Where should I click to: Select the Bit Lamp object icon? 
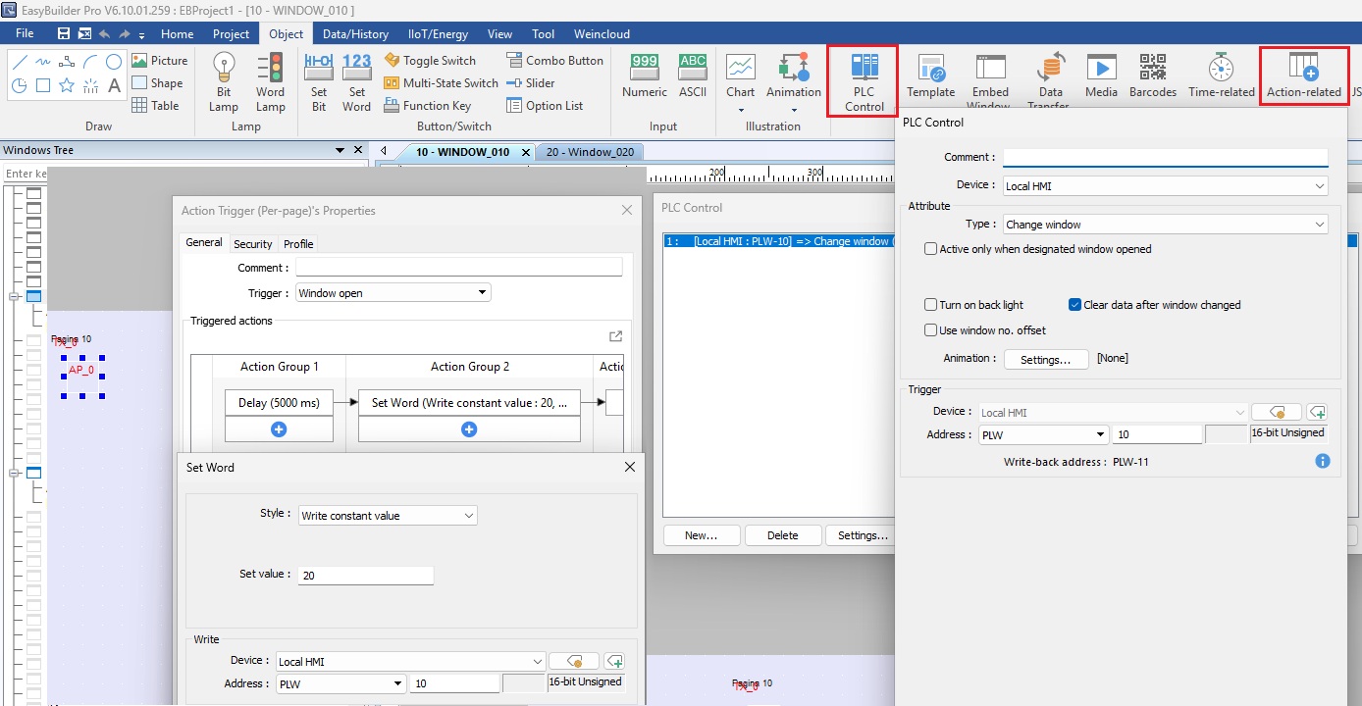224,81
